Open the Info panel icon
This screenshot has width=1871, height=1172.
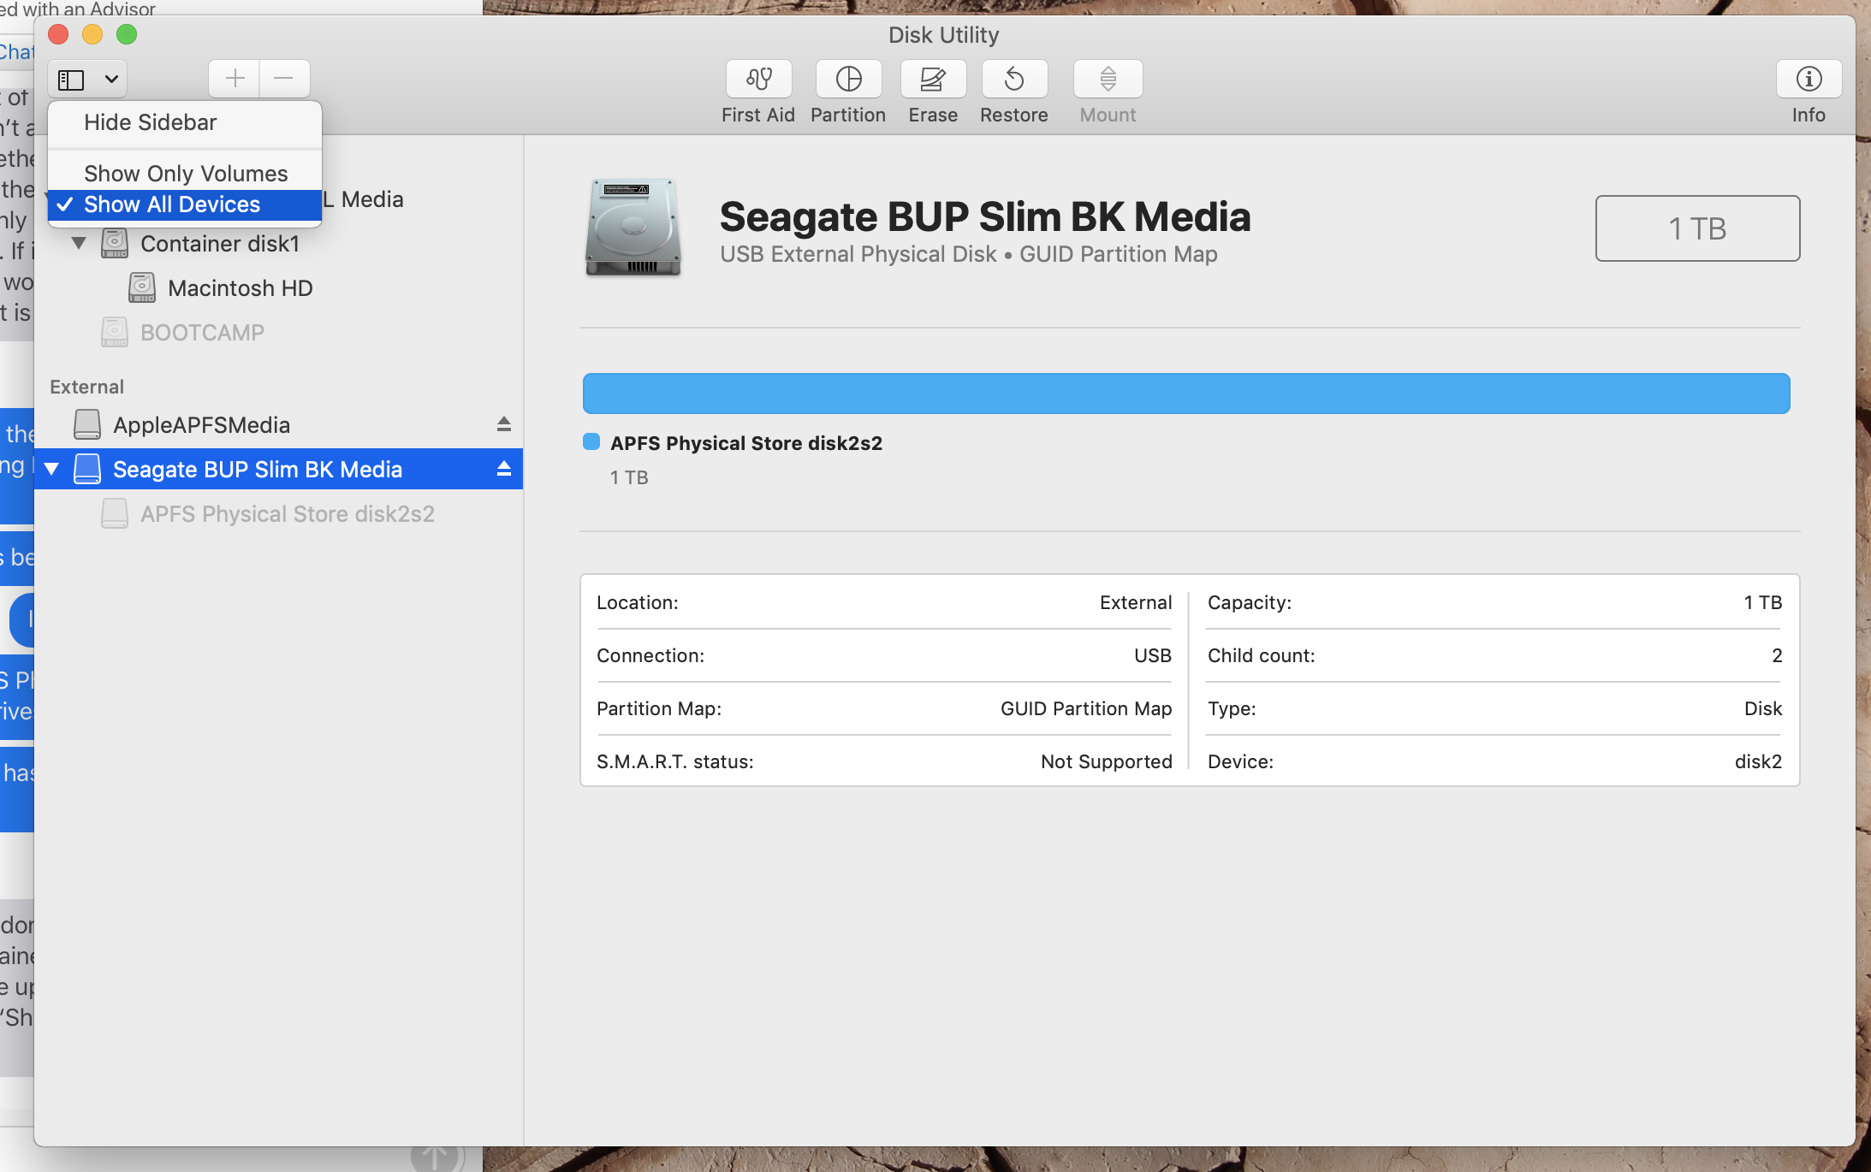[x=1808, y=80]
